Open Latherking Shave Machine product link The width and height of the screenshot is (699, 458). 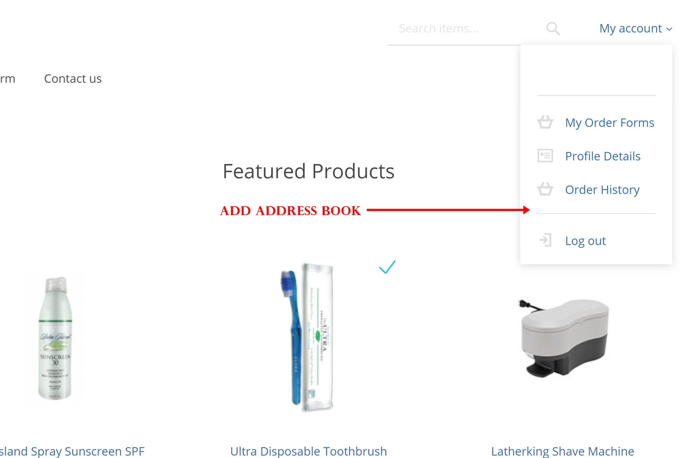click(563, 451)
